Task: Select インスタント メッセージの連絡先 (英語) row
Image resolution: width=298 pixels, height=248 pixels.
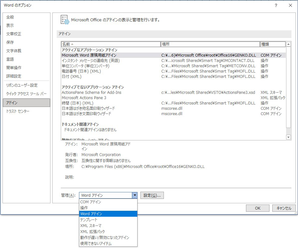Action: pos(173,61)
